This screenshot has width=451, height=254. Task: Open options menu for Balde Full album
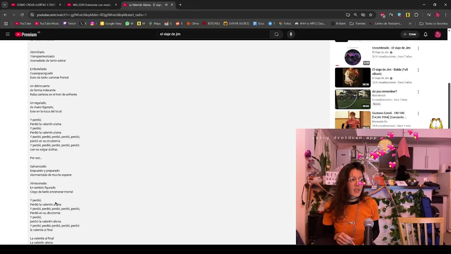coord(418,70)
